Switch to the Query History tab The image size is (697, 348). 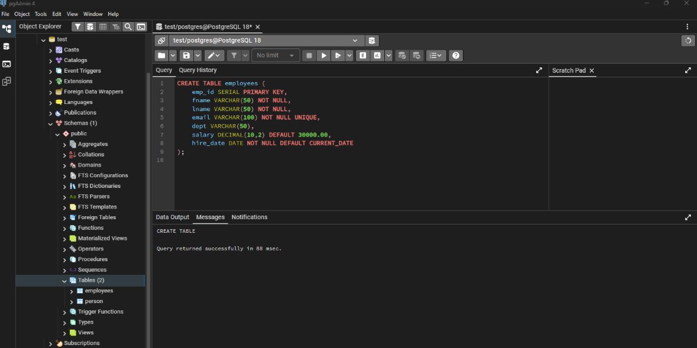click(x=198, y=70)
